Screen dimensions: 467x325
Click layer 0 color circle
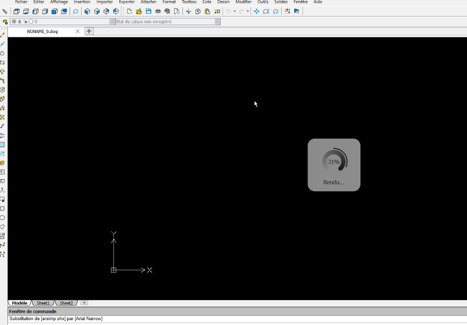(x=31, y=22)
